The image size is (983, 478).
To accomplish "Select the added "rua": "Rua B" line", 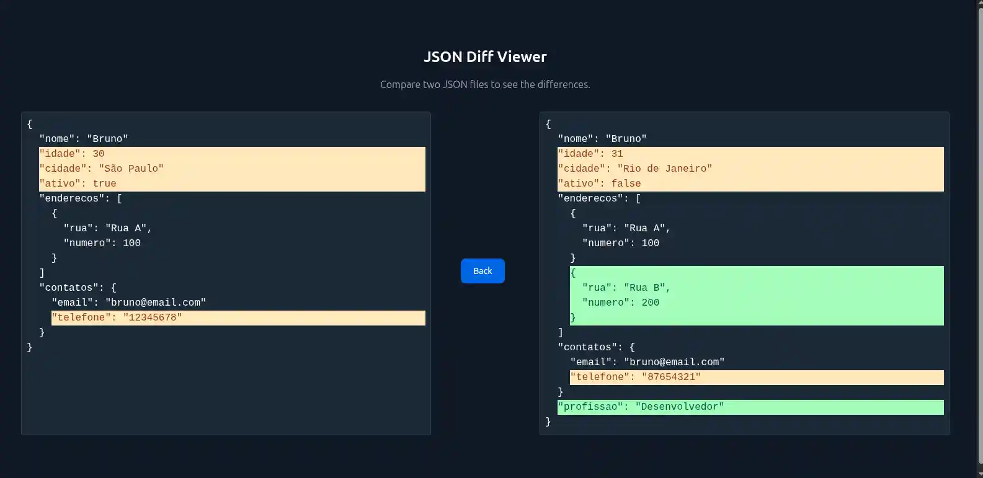I will (x=626, y=288).
